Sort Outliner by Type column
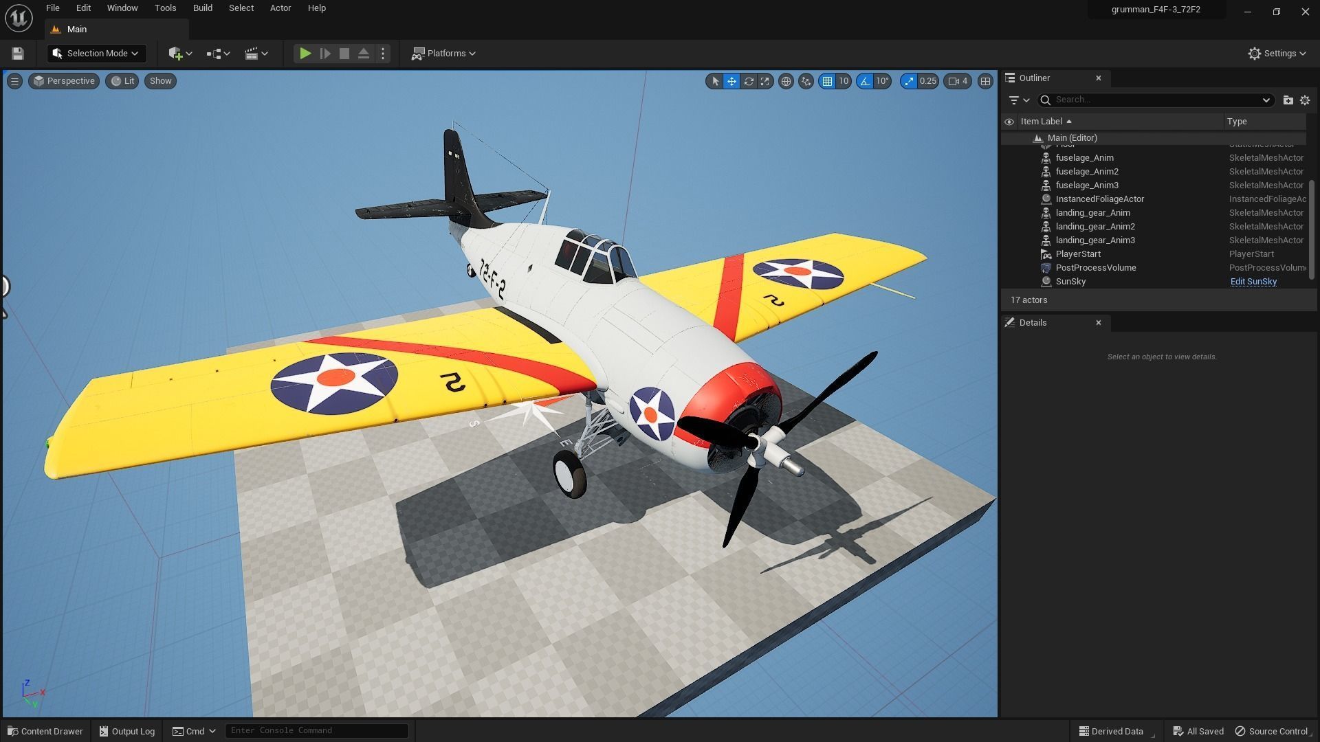 tap(1265, 122)
